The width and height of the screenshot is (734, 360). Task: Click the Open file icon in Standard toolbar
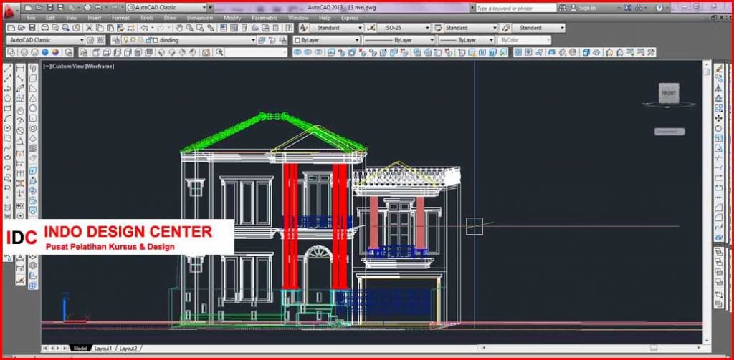click(22, 28)
